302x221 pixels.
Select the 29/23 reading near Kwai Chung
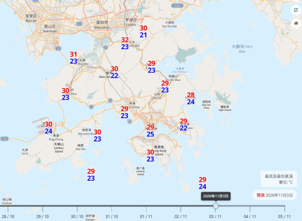pyautogui.click(x=124, y=112)
